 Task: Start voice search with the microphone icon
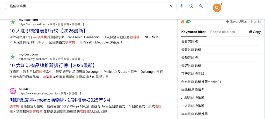click(182, 6)
